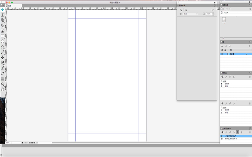The height and width of the screenshot is (157, 252).
Task: Toggle lock column in Layers header
Action: 225,50
